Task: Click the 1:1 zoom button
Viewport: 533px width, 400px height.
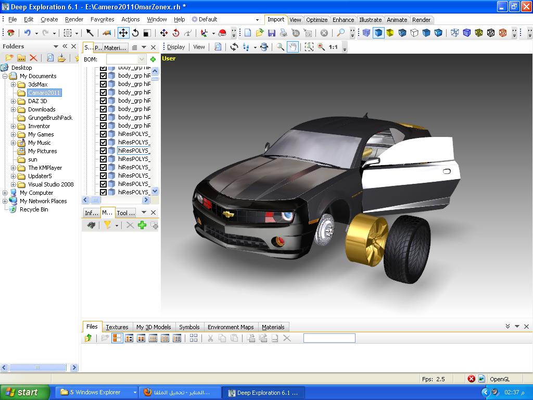Action: pyautogui.click(x=333, y=47)
